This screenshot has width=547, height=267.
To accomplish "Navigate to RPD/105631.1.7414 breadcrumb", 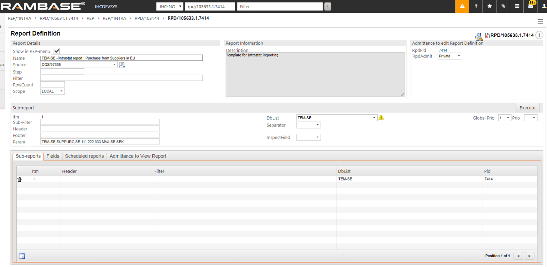I will pyautogui.click(x=59, y=18).
